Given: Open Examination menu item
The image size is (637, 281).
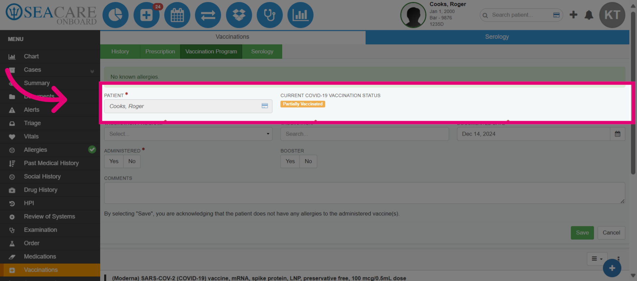Looking at the screenshot, I should 50,230.
